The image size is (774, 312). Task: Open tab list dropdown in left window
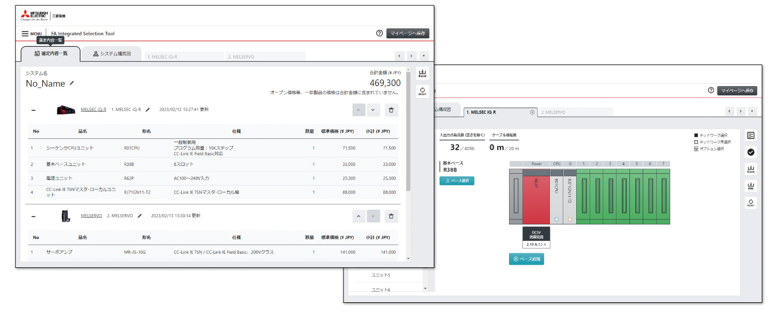pyautogui.click(x=424, y=55)
